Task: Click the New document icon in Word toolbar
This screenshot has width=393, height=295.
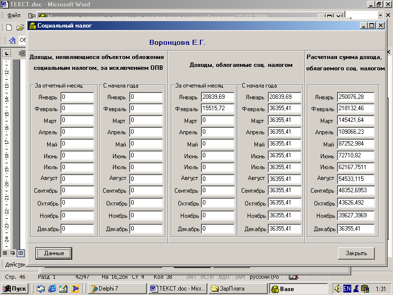Action: pos(9,27)
